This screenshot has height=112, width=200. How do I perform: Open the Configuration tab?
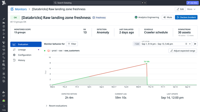coord(26,55)
